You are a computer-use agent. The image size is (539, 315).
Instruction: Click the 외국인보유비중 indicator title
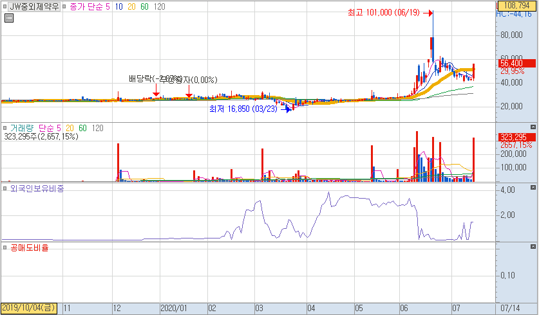pyautogui.click(x=37, y=188)
